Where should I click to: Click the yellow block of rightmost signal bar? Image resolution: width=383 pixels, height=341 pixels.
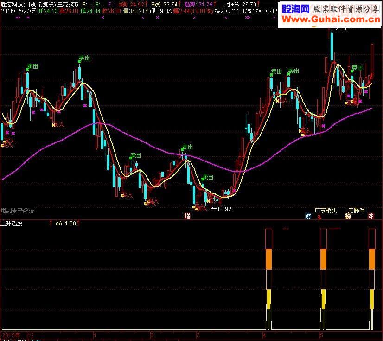click(x=372, y=299)
